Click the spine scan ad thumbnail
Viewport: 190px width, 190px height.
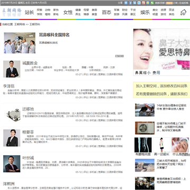tap(143, 145)
